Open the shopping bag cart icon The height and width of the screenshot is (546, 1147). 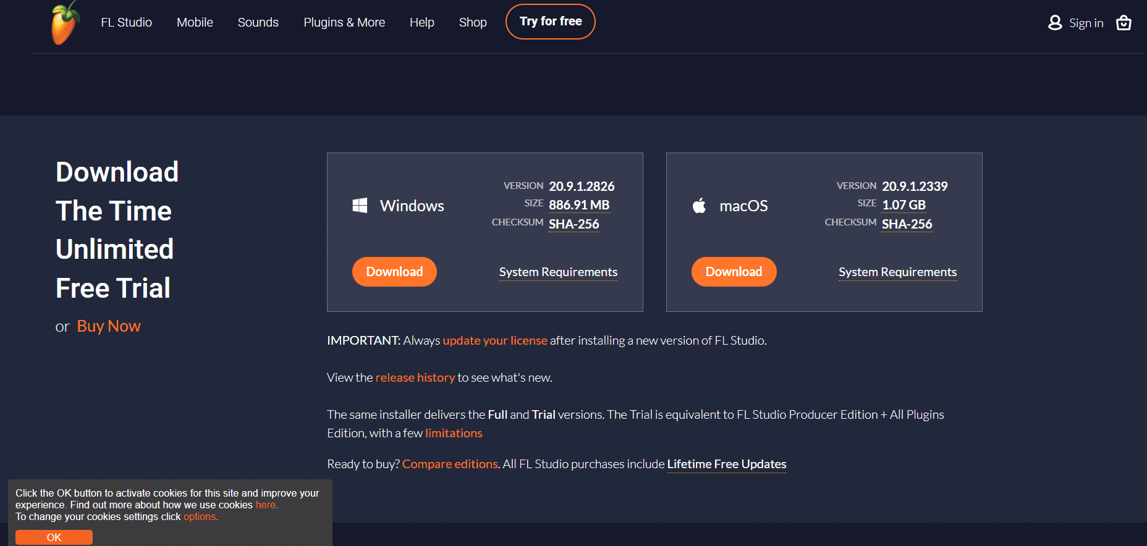[1124, 23]
